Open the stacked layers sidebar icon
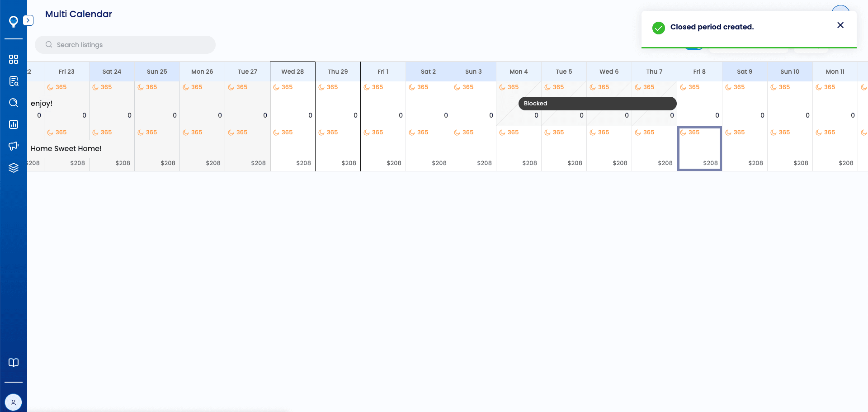This screenshot has width=868, height=412. click(14, 167)
